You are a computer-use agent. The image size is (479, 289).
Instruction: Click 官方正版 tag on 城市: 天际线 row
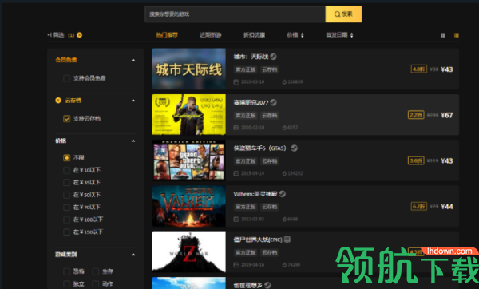pos(246,69)
